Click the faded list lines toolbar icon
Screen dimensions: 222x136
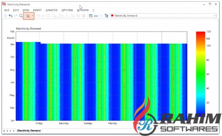coord(101,16)
